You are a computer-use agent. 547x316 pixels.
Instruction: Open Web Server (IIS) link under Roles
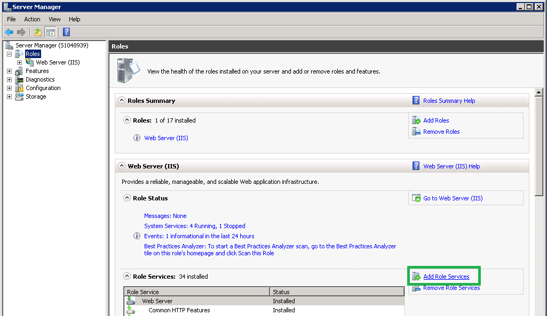166,138
